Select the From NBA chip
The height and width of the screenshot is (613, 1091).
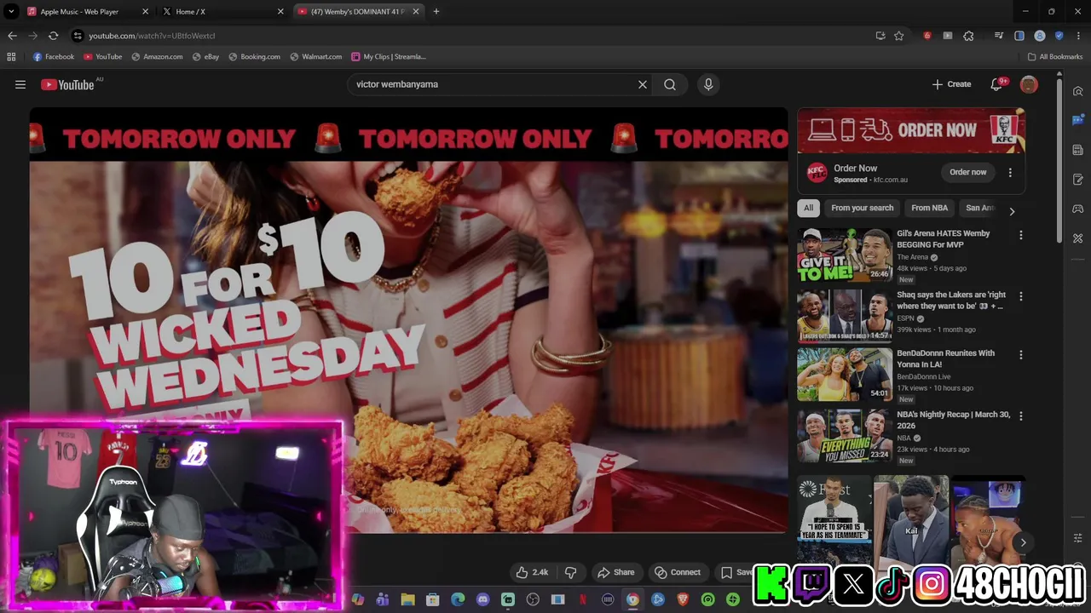pos(929,208)
